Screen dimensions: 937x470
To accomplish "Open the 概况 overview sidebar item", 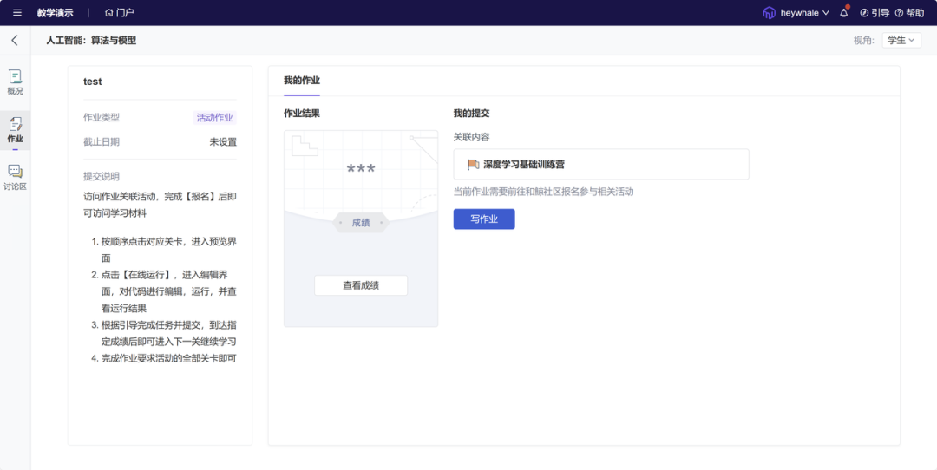I will coord(15,82).
